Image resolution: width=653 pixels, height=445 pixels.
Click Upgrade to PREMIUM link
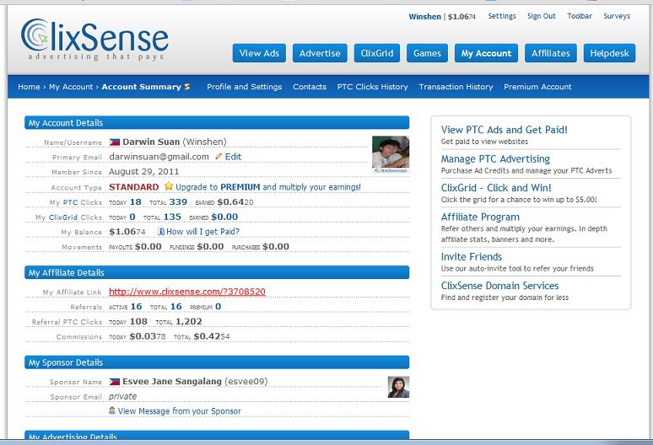(x=267, y=187)
